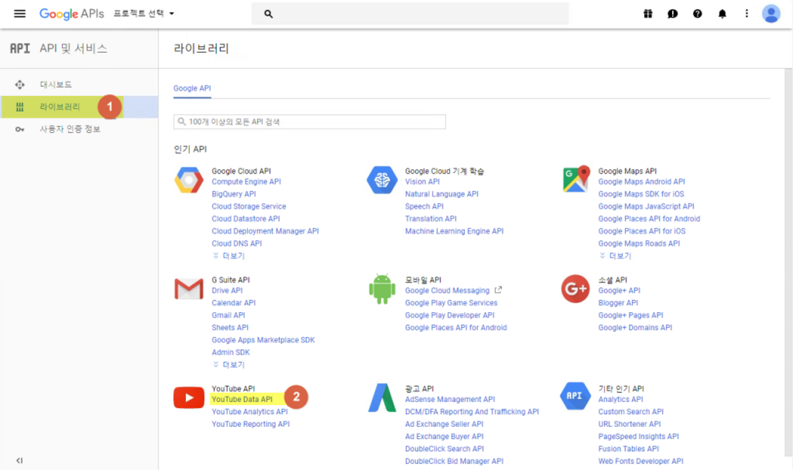Open the YouTube Data API link
Viewport: 793px width, 470px height.
pos(242,399)
